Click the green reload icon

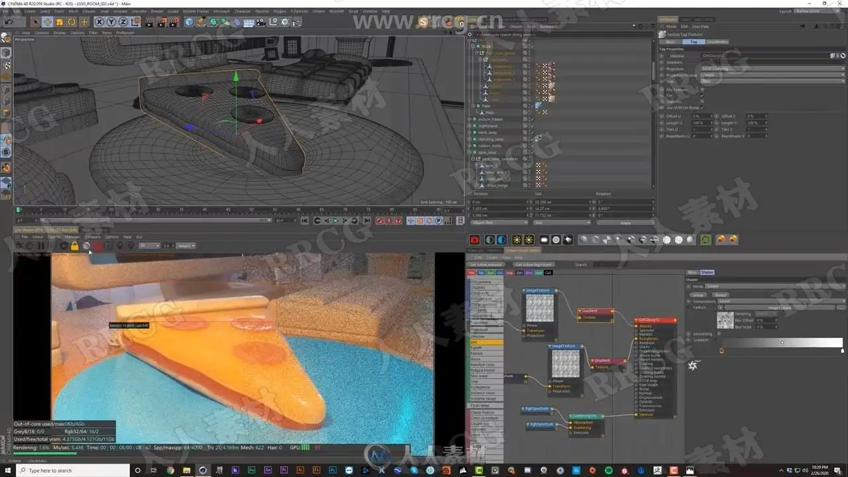(x=705, y=240)
